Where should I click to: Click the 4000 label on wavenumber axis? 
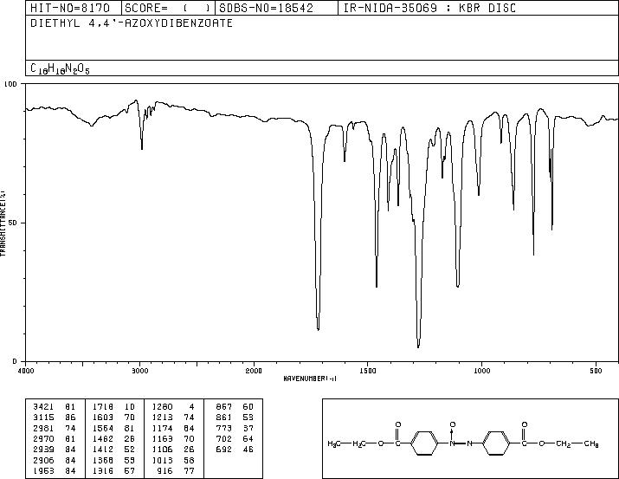[26, 371]
